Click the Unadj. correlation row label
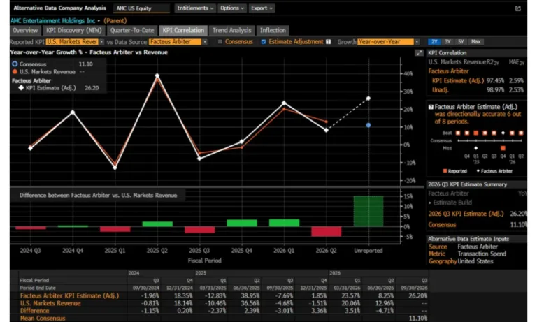Viewport: 537px width, 322px height. [x=440, y=89]
